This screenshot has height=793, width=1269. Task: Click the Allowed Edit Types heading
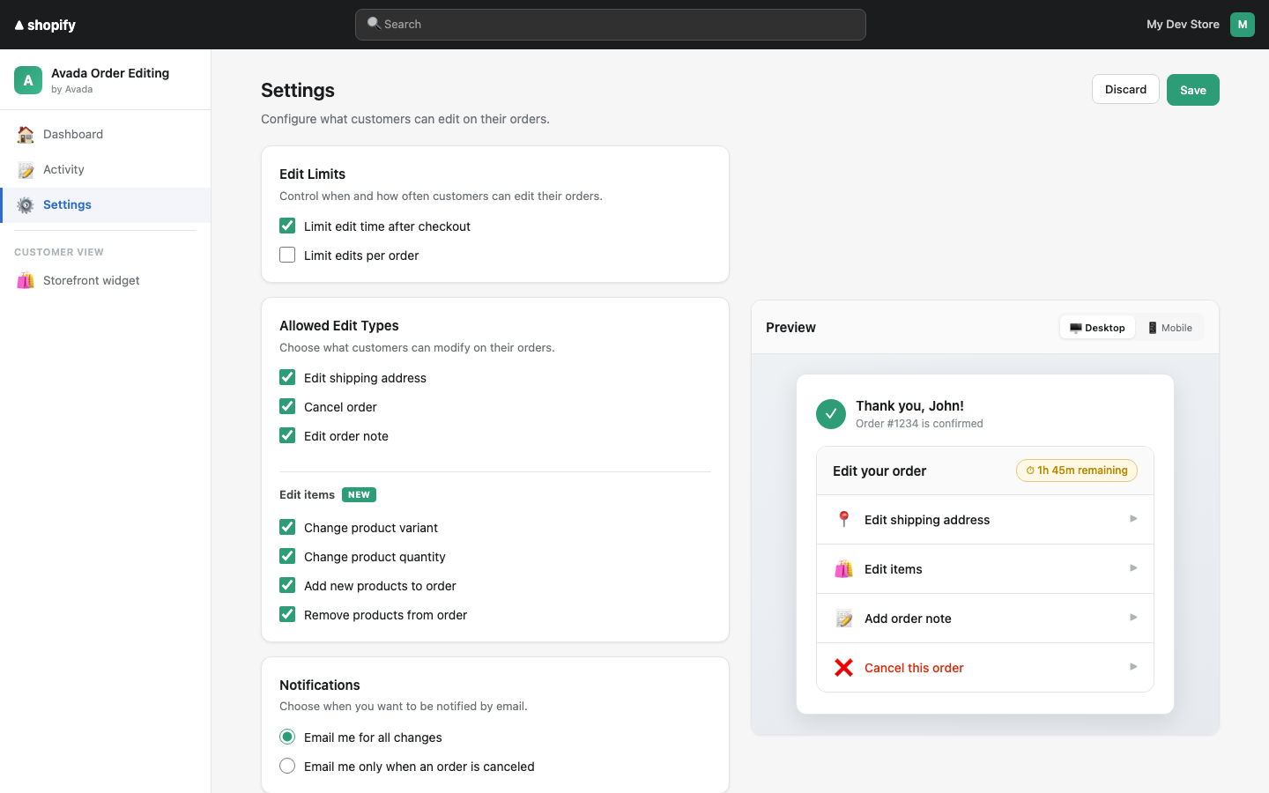pos(339,326)
